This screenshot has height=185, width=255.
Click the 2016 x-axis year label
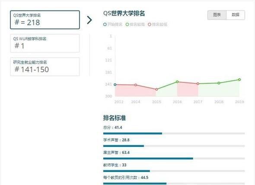[177, 102]
